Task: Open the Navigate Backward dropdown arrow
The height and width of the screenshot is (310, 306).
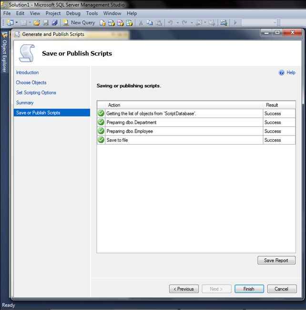Action: point(205,23)
